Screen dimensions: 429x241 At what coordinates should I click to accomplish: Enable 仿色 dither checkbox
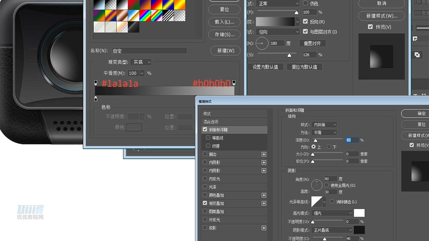[305, 3]
